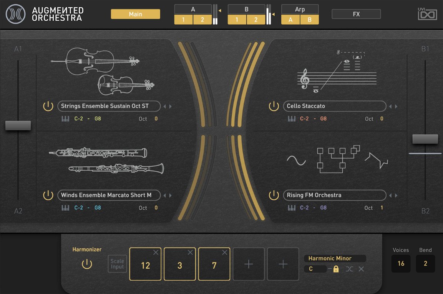443x294 pixels.
Task: Remove the harmonizer interval 7 slot
Action: pyautogui.click(x=225, y=253)
